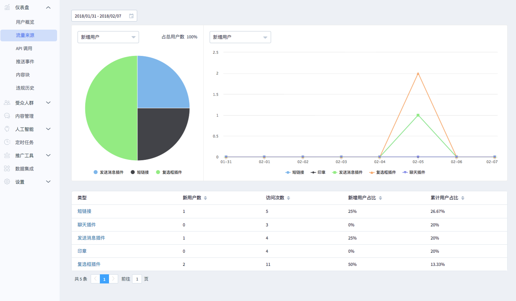Open the 聊天插件 link in the table

[87, 225]
